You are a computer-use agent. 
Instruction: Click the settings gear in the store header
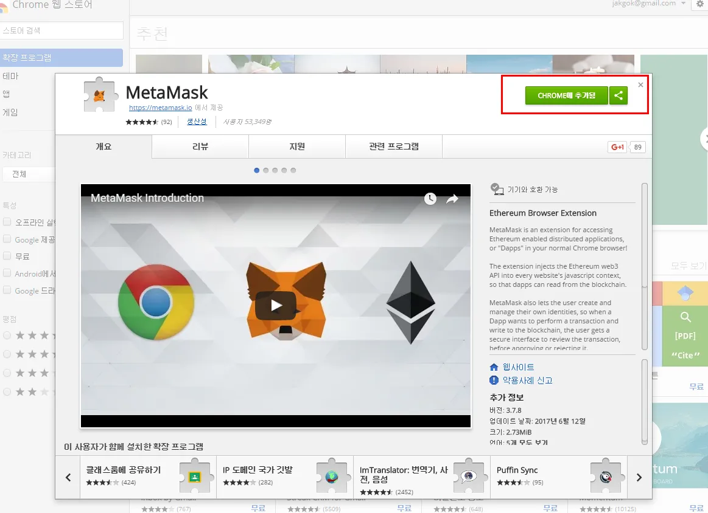[700, 4]
